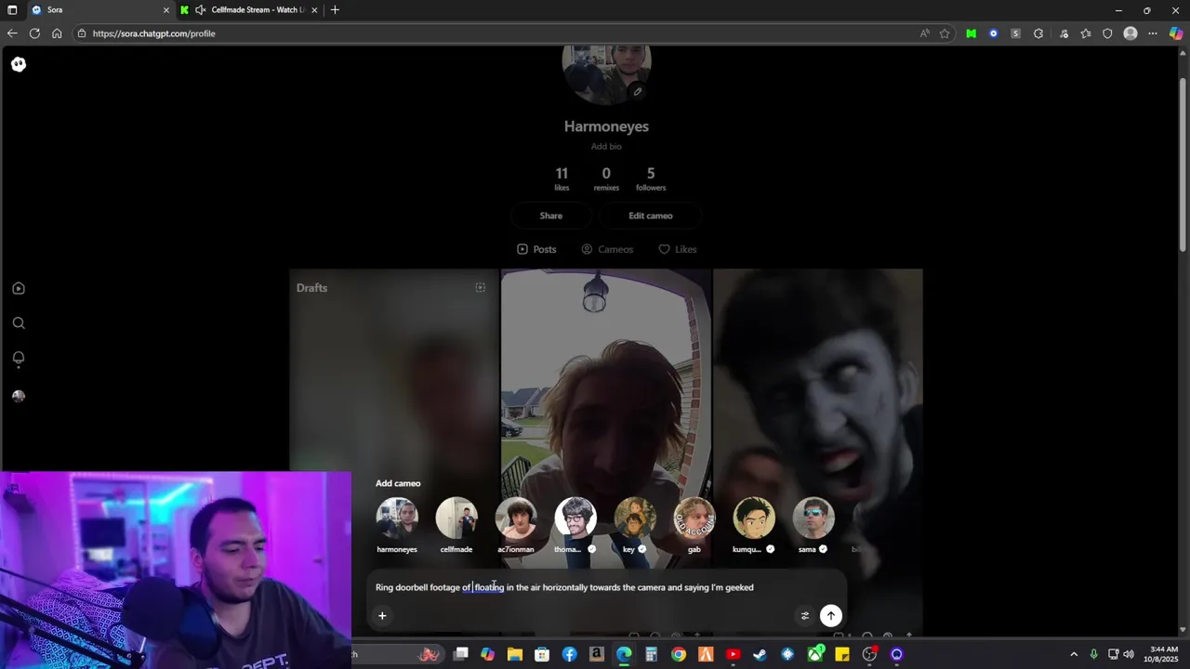
Task: Submit the prompt with the up-arrow button
Action: [x=831, y=615]
